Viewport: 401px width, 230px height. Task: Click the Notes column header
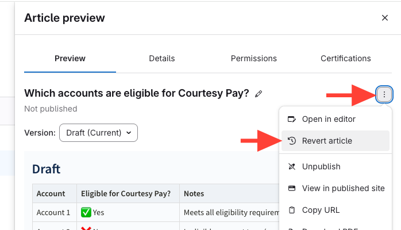pyautogui.click(x=194, y=194)
